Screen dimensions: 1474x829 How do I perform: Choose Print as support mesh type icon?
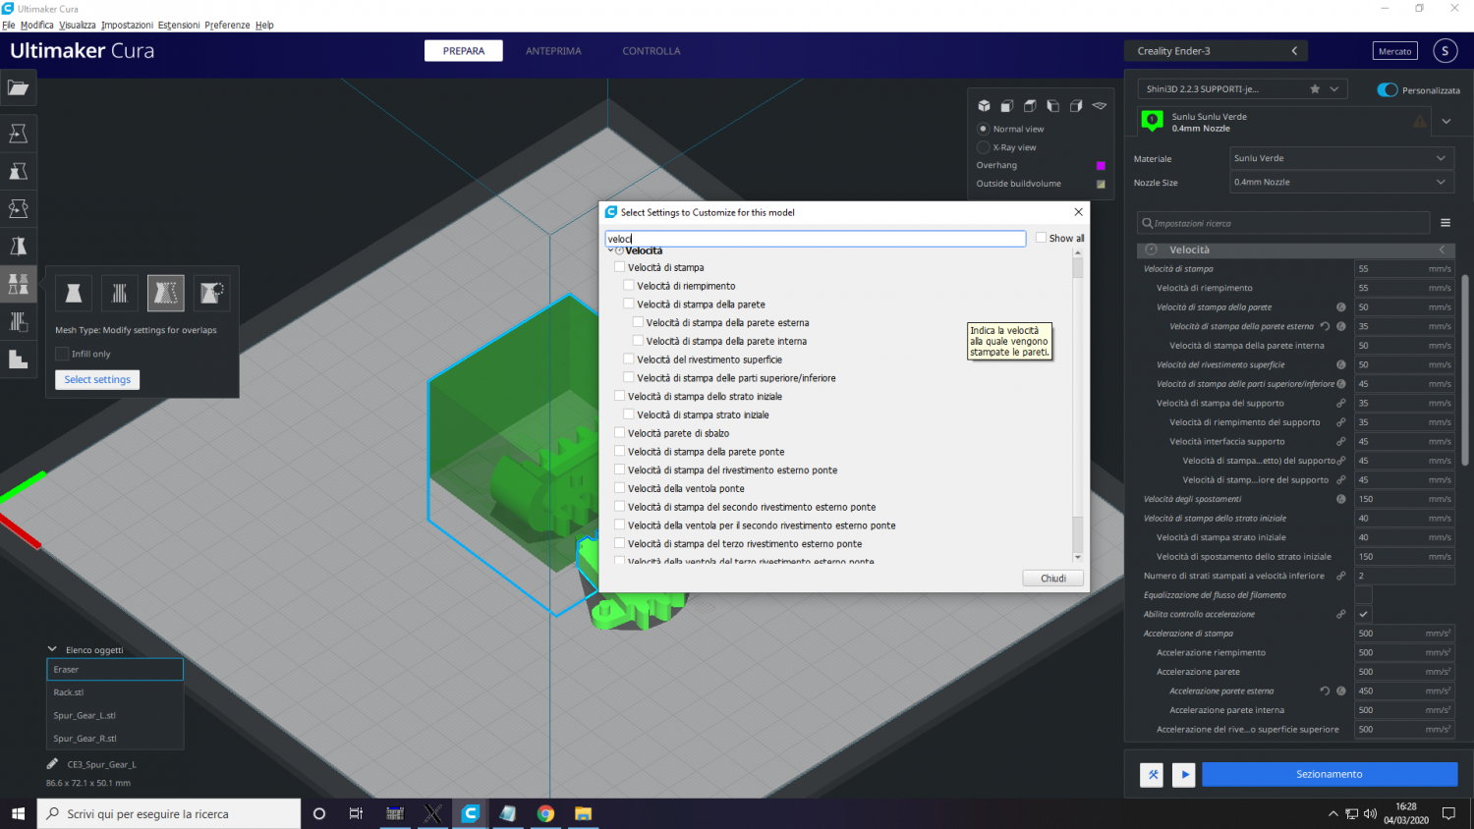[120, 293]
